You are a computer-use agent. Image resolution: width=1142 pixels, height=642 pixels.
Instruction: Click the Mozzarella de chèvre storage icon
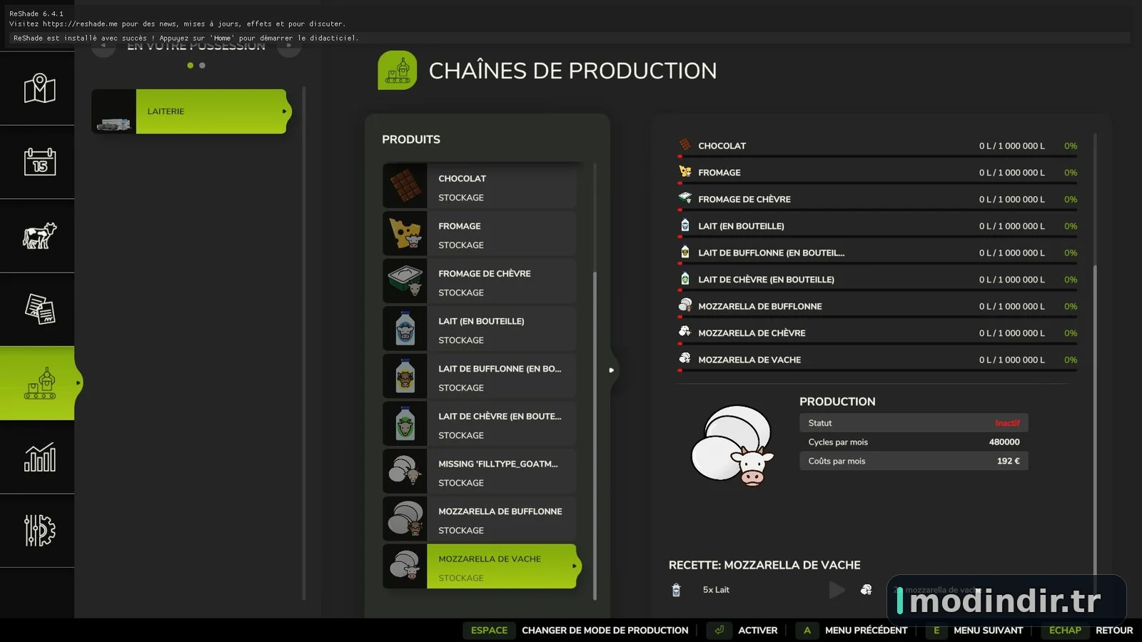point(684,332)
